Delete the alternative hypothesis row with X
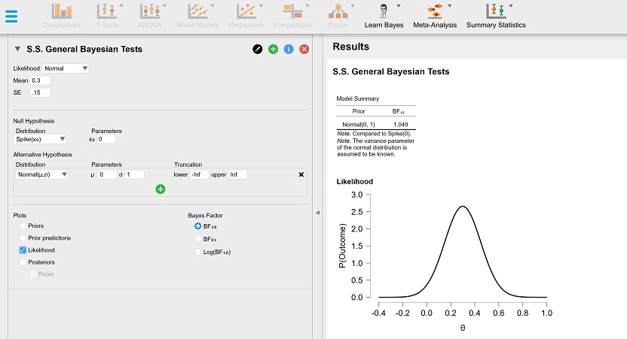 point(301,174)
